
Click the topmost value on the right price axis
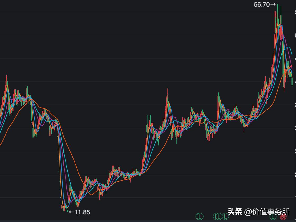coord(295,11)
